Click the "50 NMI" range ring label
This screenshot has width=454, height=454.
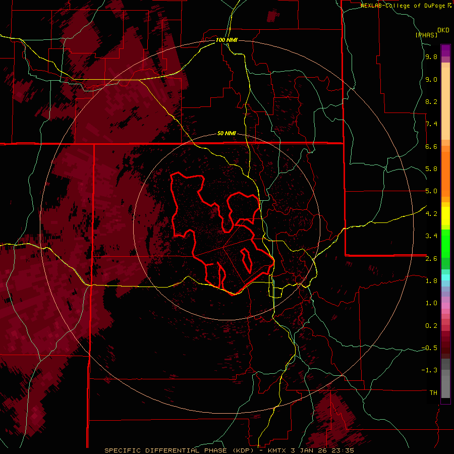point(226,134)
